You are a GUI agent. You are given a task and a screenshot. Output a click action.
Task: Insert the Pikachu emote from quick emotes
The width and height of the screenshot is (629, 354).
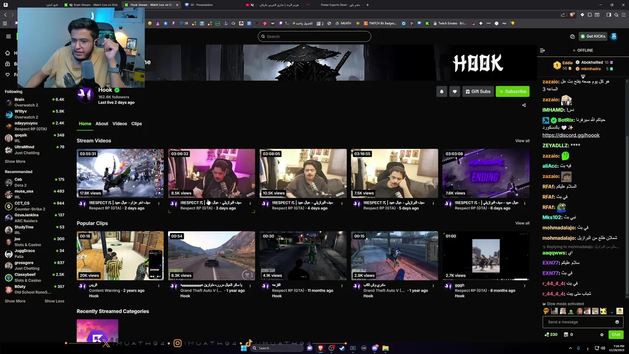tap(603, 311)
